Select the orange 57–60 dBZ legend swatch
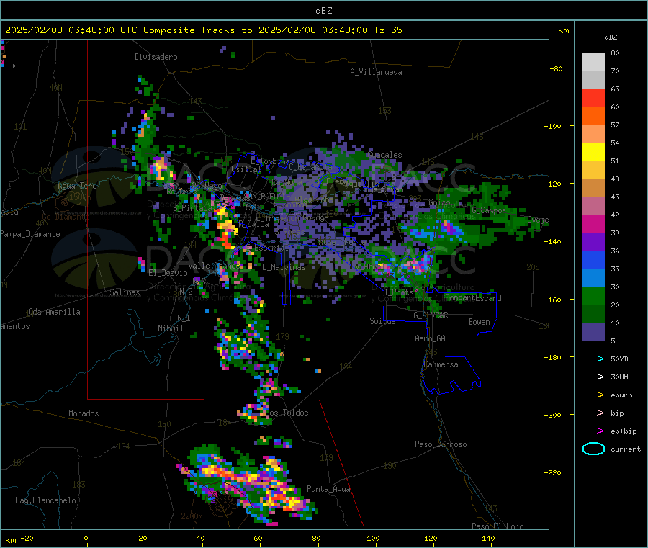648x548 pixels. (x=593, y=116)
